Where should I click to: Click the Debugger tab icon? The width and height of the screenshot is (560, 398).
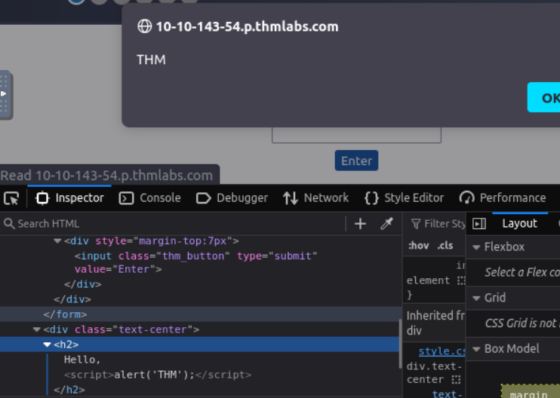click(204, 198)
